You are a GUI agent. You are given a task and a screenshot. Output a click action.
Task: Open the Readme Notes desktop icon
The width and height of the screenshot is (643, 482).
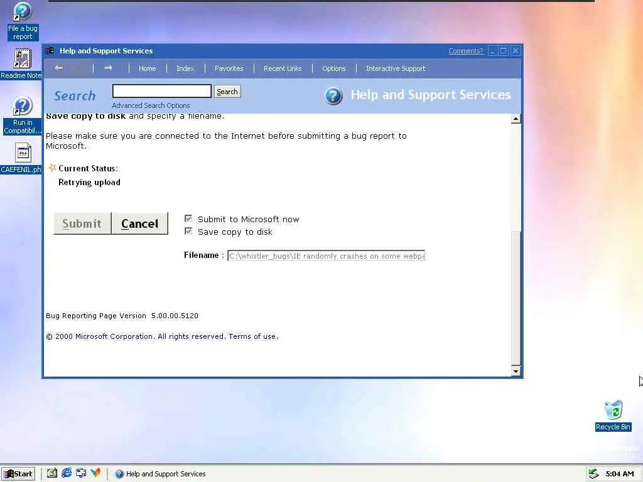[x=23, y=63]
